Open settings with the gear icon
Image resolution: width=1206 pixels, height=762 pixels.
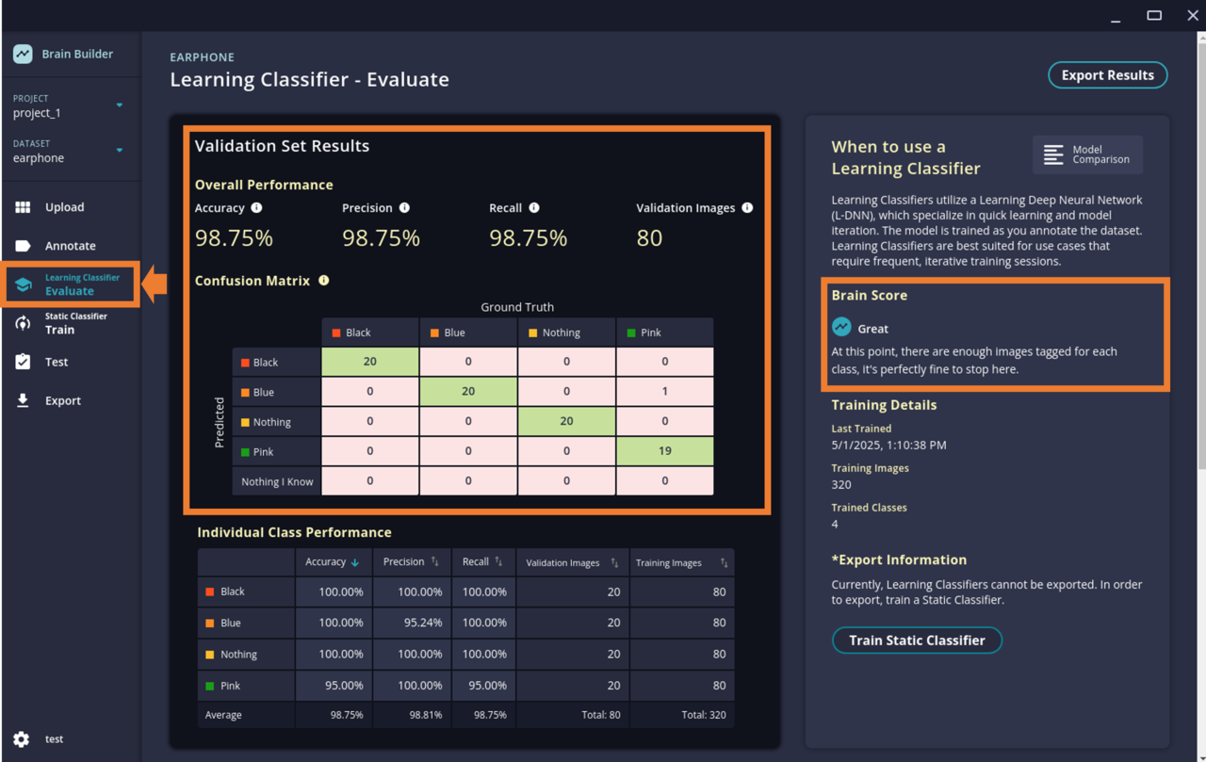coord(22,739)
